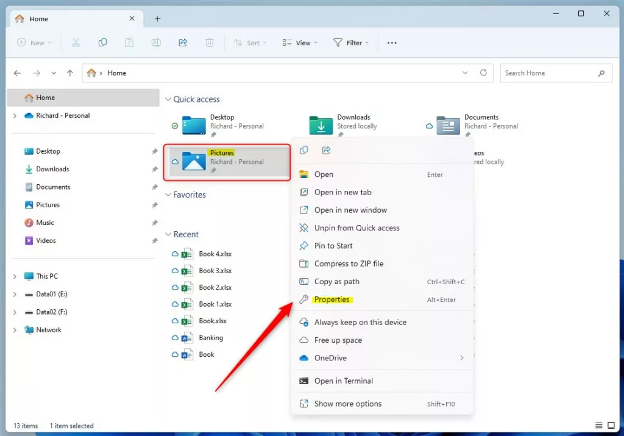Viewport: 624px width, 436px height.
Task: Add a new tab with plus button
Action: [x=158, y=19]
